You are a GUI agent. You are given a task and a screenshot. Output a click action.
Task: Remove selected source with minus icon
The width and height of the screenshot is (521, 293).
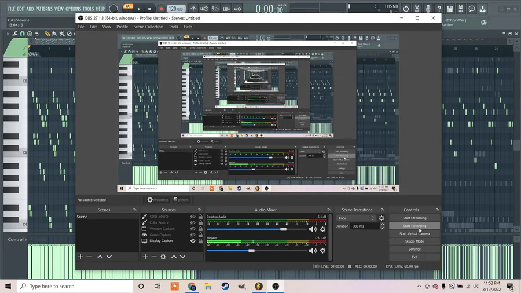coord(154,257)
